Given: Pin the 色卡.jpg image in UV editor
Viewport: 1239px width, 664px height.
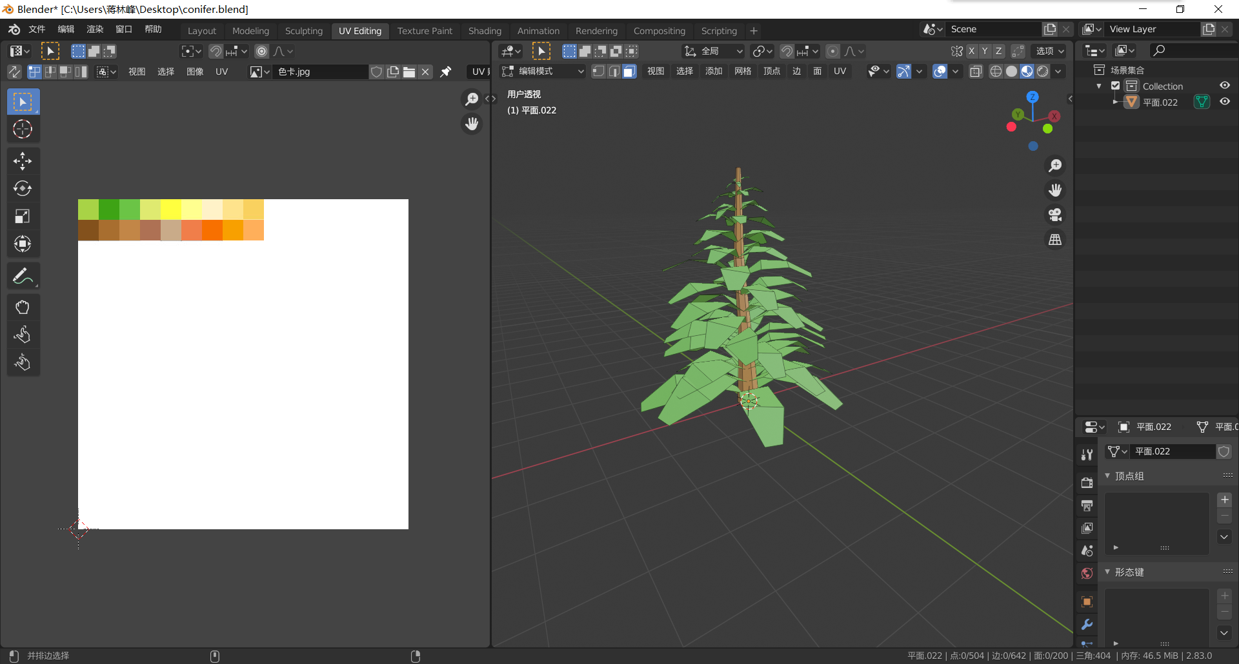Looking at the screenshot, I should point(446,72).
